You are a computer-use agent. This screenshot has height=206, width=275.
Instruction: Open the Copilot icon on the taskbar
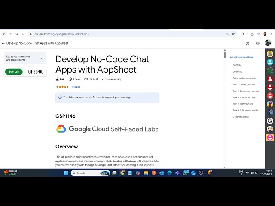[x=138, y=173]
